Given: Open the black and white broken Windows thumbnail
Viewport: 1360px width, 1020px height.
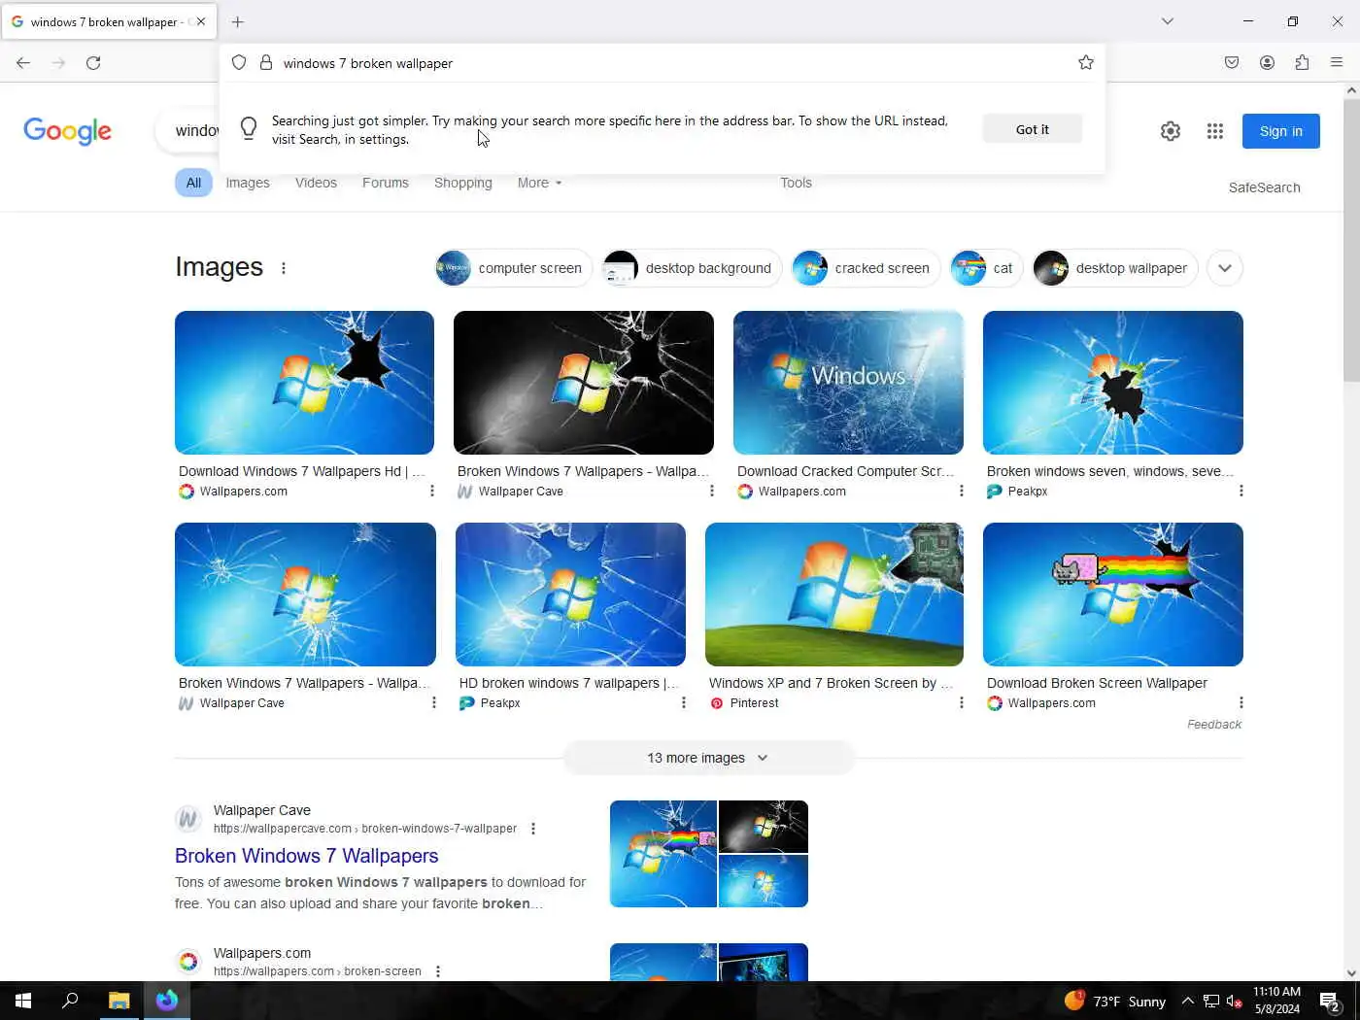Looking at the screenshot, I should tap(583, 383).
